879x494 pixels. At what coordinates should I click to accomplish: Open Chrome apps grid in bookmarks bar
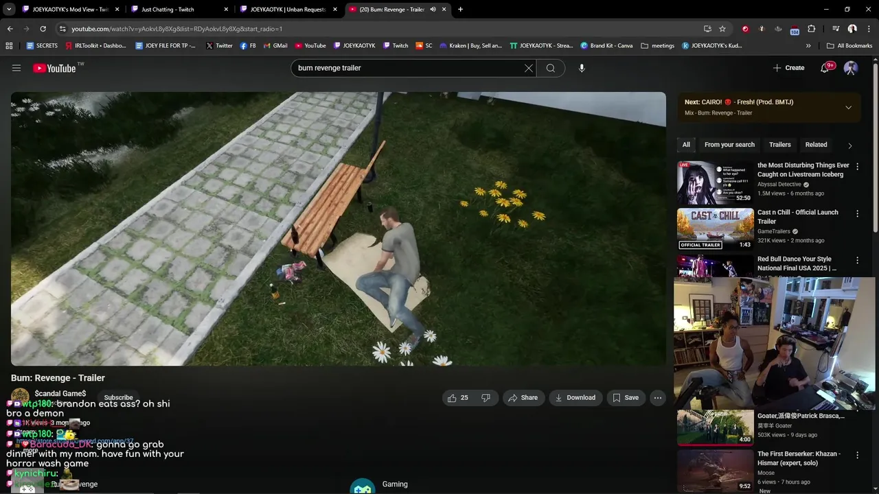(9, 46)
